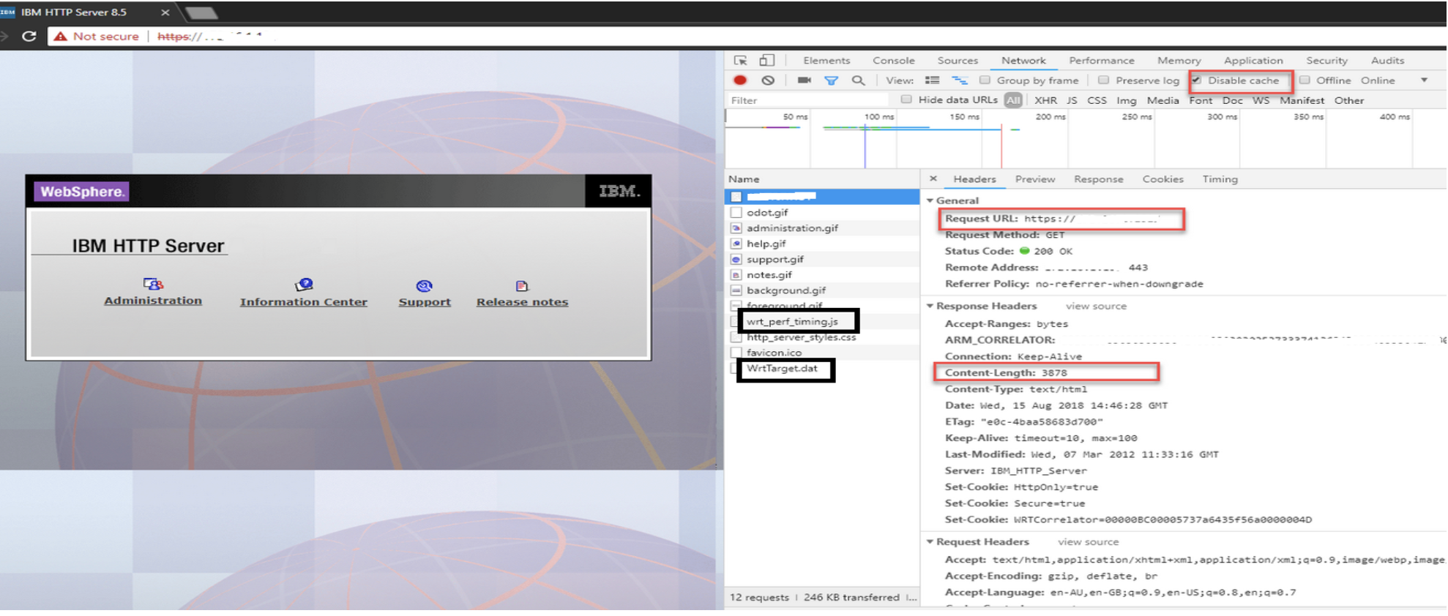The width and height of the screenshot is (1448, 616).
Task: Filter requests by JS type
Action: tap(1072, 100)
